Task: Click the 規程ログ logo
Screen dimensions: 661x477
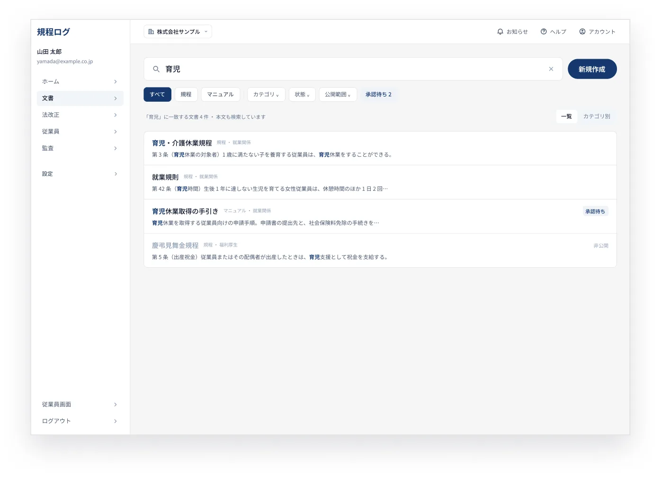Action: click(x=54, y=32)
